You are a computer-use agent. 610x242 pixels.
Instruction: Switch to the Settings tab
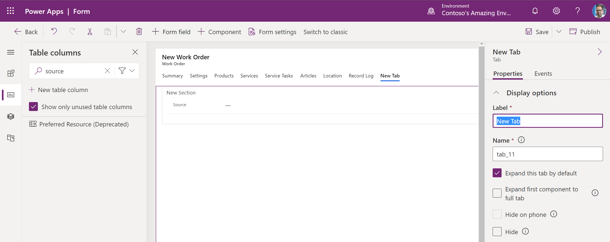(199, 76)
